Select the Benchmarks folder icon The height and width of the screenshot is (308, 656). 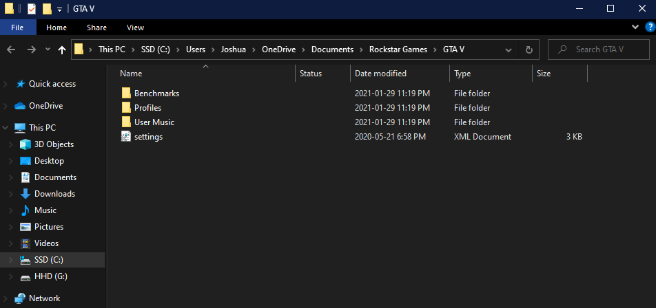[x=126, y=93]
